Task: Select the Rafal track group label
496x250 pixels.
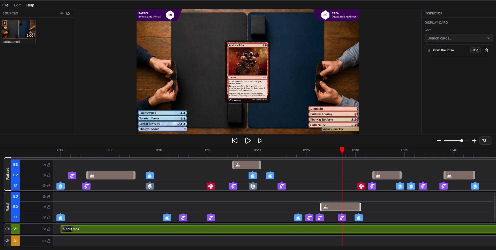Action: tap(7, 207)
